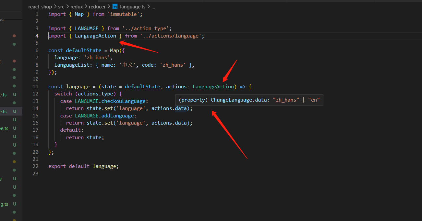Click line number 13 in the gutter
Image resolution: width=422 pixels, height=221 pixels.
click(35, 101)
